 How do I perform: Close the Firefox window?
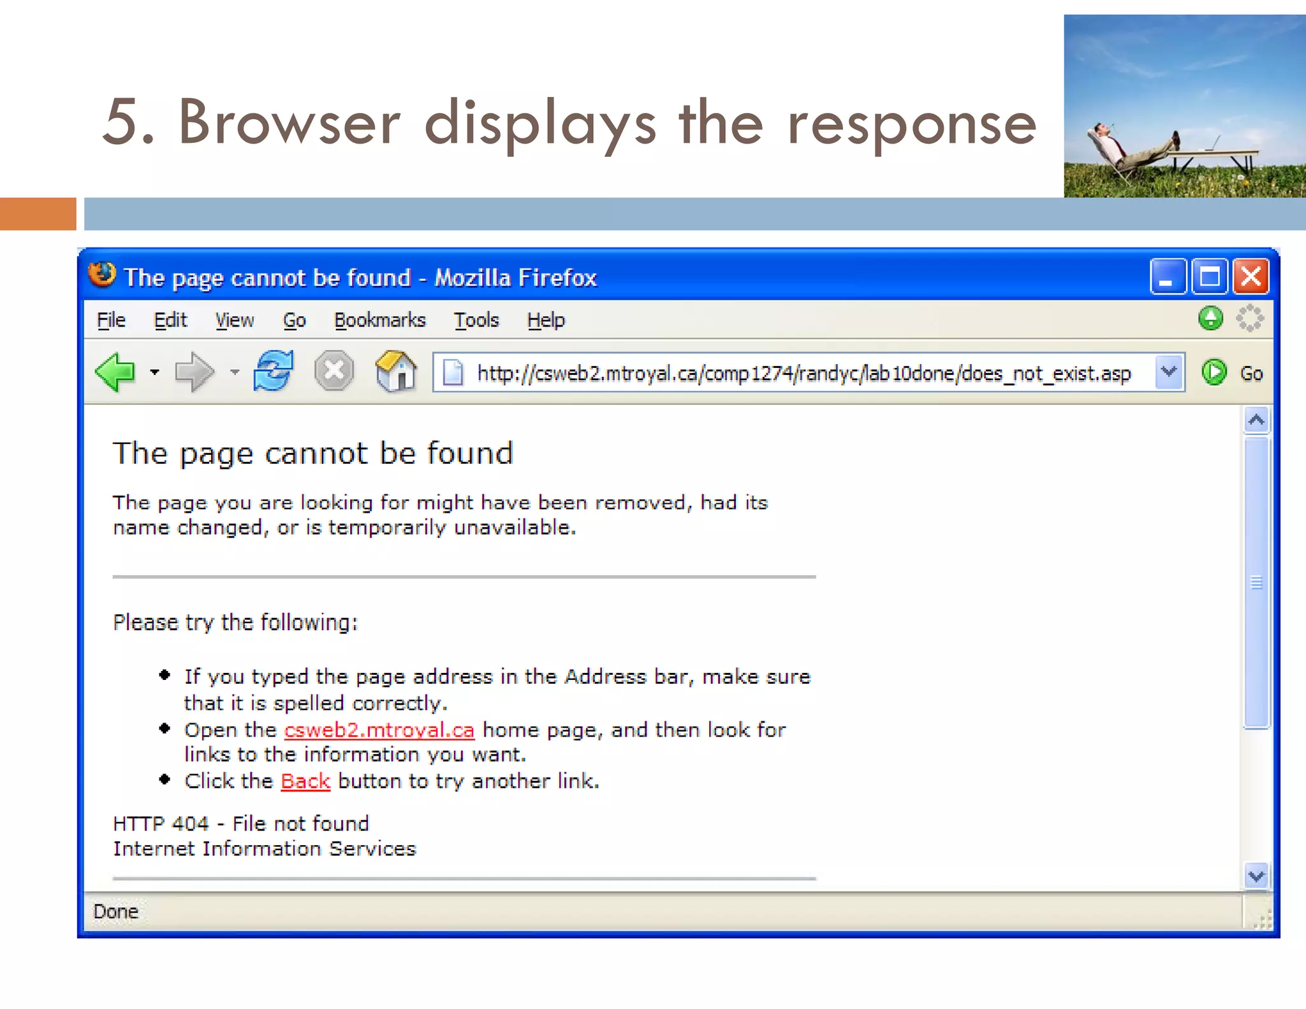click(1251, 277)
